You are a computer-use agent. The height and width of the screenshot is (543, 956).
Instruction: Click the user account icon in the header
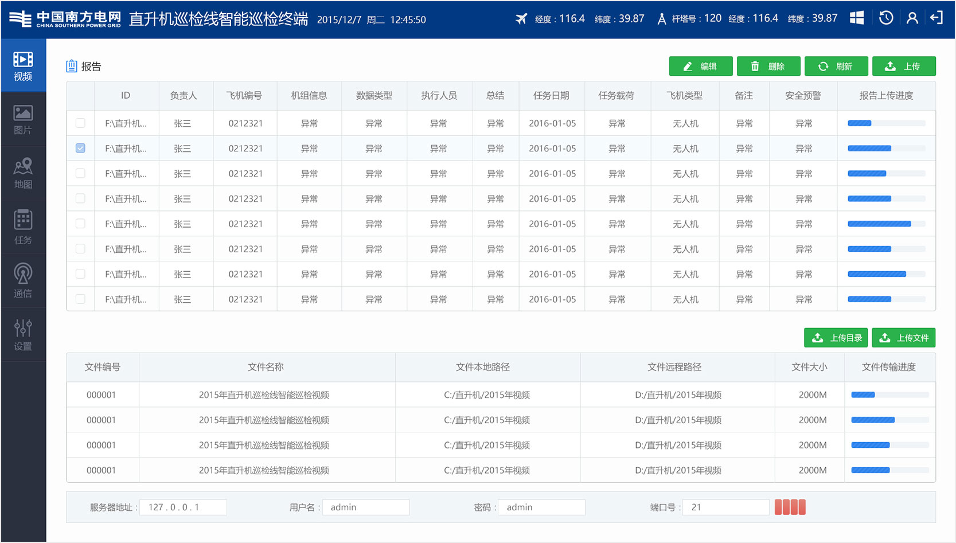(x=912, y=18)
